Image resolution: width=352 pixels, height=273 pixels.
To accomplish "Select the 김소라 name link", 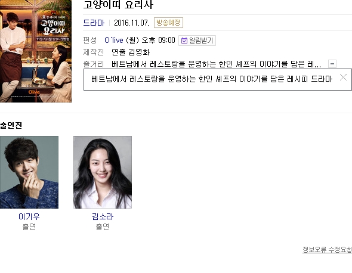I will 103,216.
